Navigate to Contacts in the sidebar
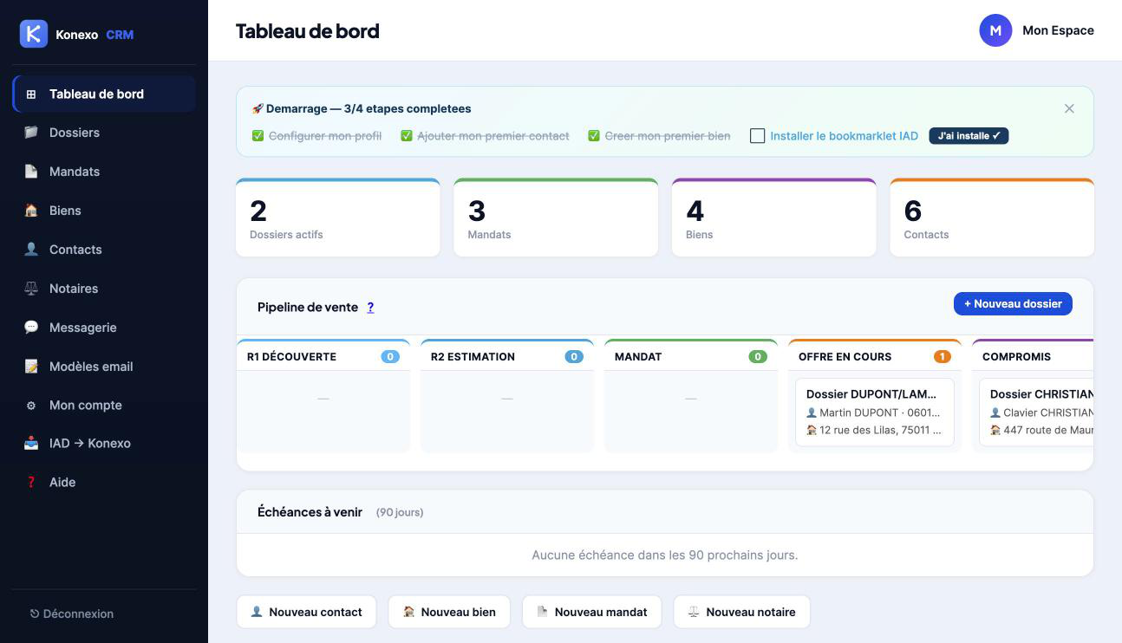Viewport: 1122px width, 643px height. pos(104,250)
